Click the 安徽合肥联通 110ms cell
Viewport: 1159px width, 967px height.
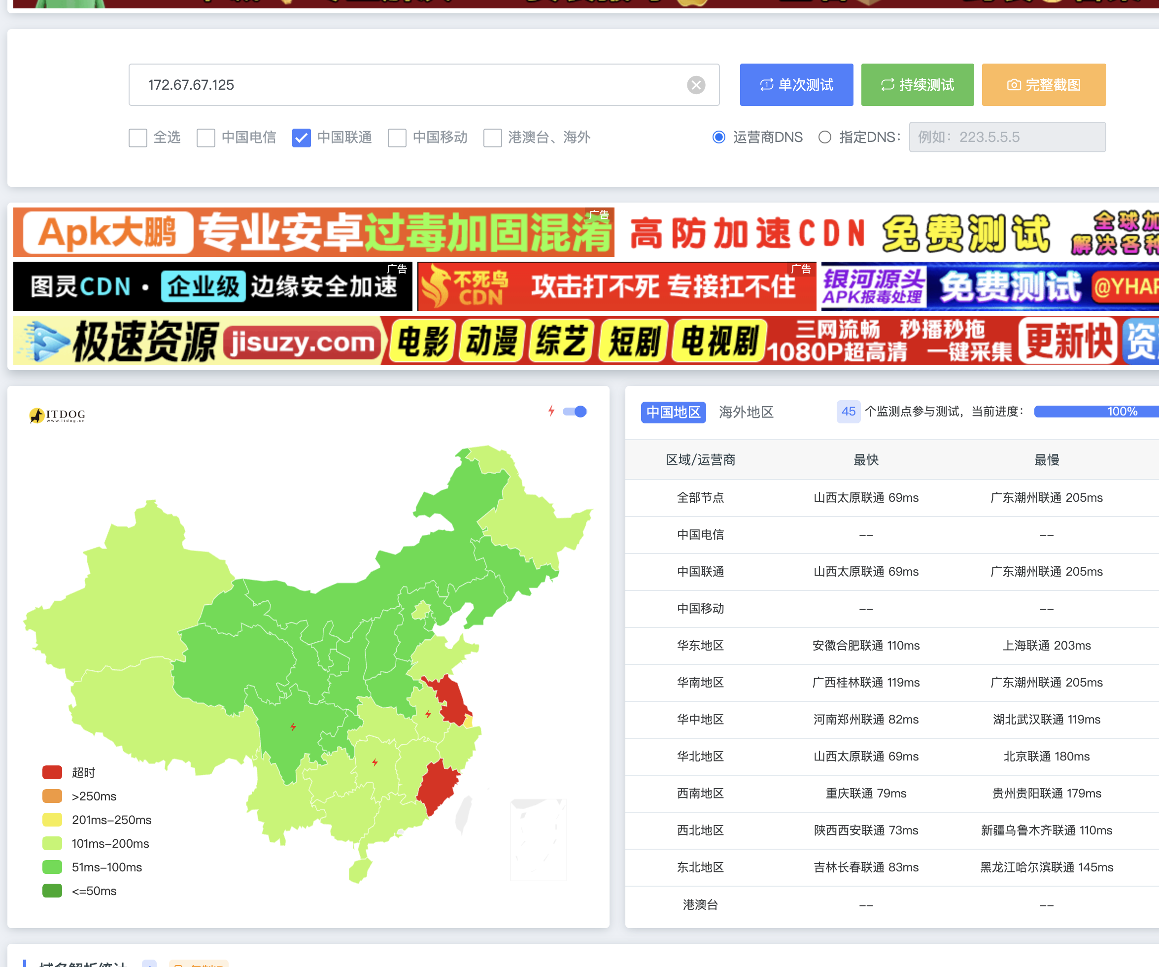(866, 646)
